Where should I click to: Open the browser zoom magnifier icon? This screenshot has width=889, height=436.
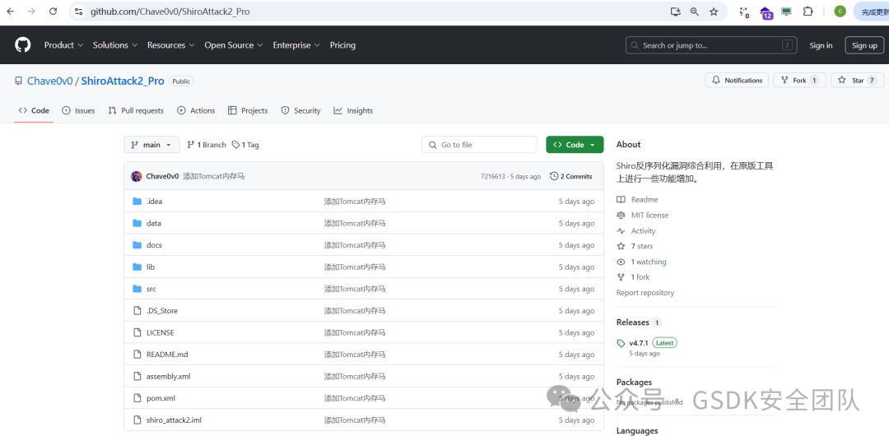coord(695,12)
